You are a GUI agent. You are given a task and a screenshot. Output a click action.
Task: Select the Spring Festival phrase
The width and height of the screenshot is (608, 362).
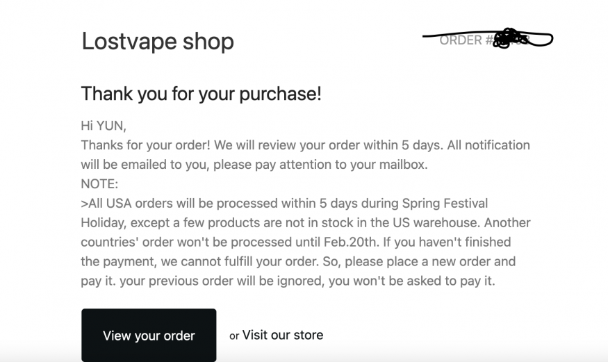pyautogui.click(x=445, y=203)
